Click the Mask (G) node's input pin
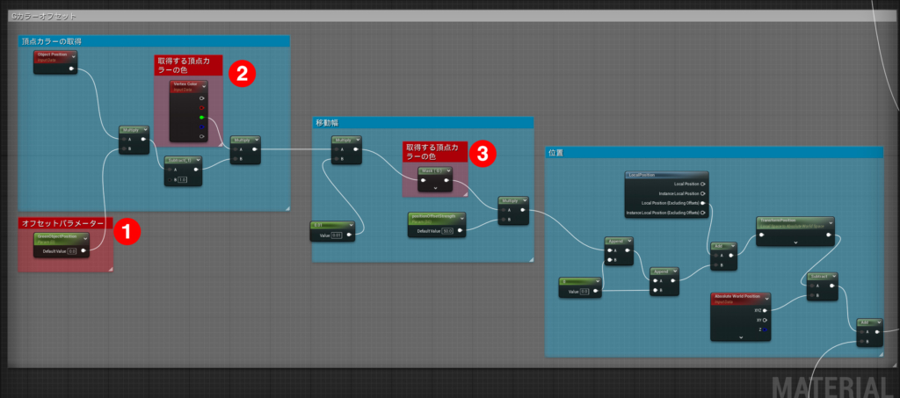Screen dimensions: 900x398 423,181
